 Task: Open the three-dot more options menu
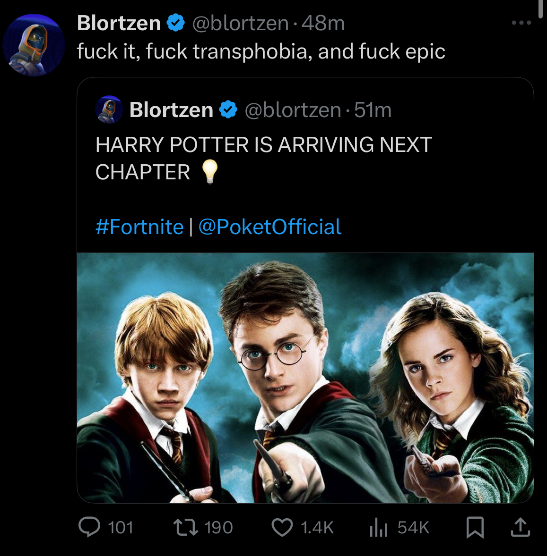tap(521, 23)
